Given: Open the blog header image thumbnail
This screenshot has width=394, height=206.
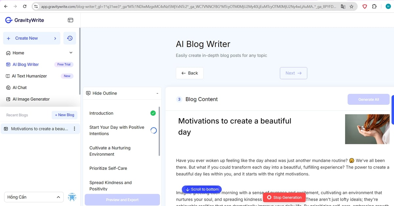Looking at the screenshot, I should (367, 129).
